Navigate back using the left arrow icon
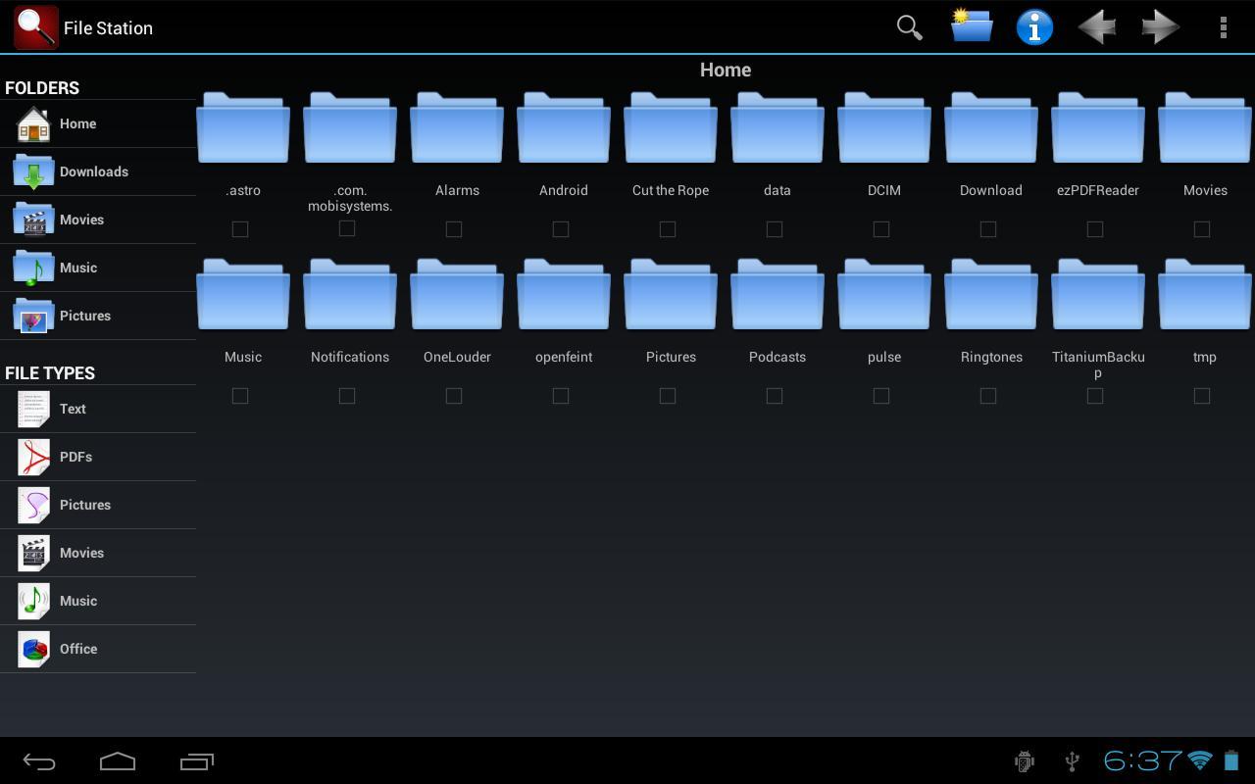Image resolution: width=1255 pixels, height=784 pixels. [x=1097, y=27]
